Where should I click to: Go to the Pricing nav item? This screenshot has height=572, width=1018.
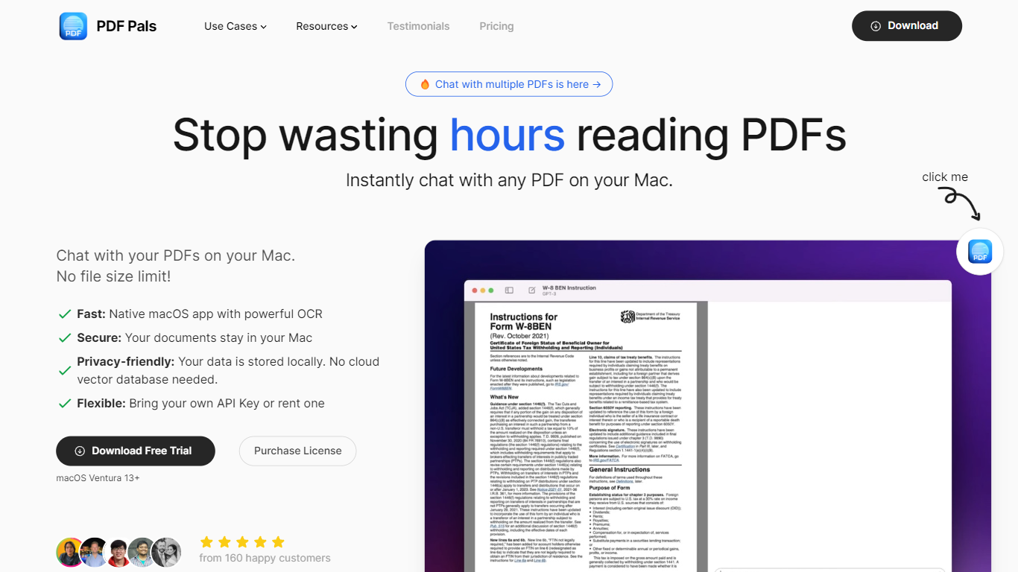(496, 26)
